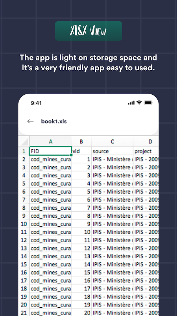The height and width of the screenshot is (316, 177).
Task: Select column C header
Action: click(112, 141)
